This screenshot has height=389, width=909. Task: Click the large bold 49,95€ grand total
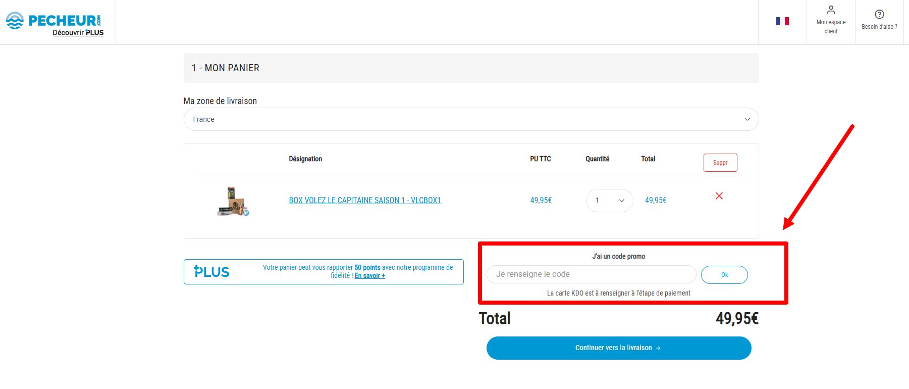pos(737,318)
